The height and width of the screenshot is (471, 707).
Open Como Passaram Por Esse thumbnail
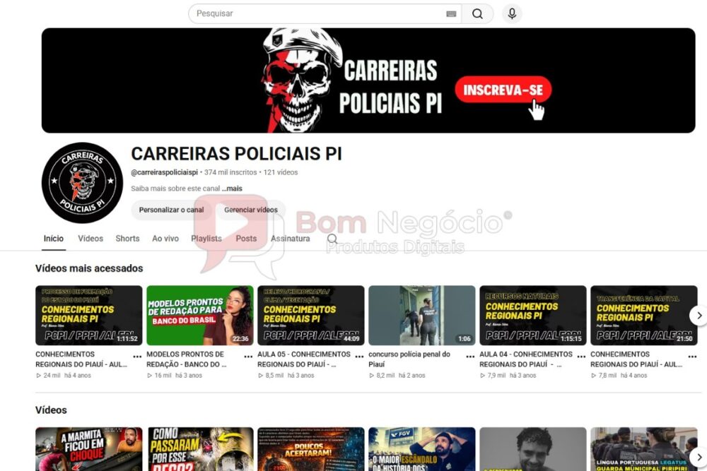coord(200,449)
